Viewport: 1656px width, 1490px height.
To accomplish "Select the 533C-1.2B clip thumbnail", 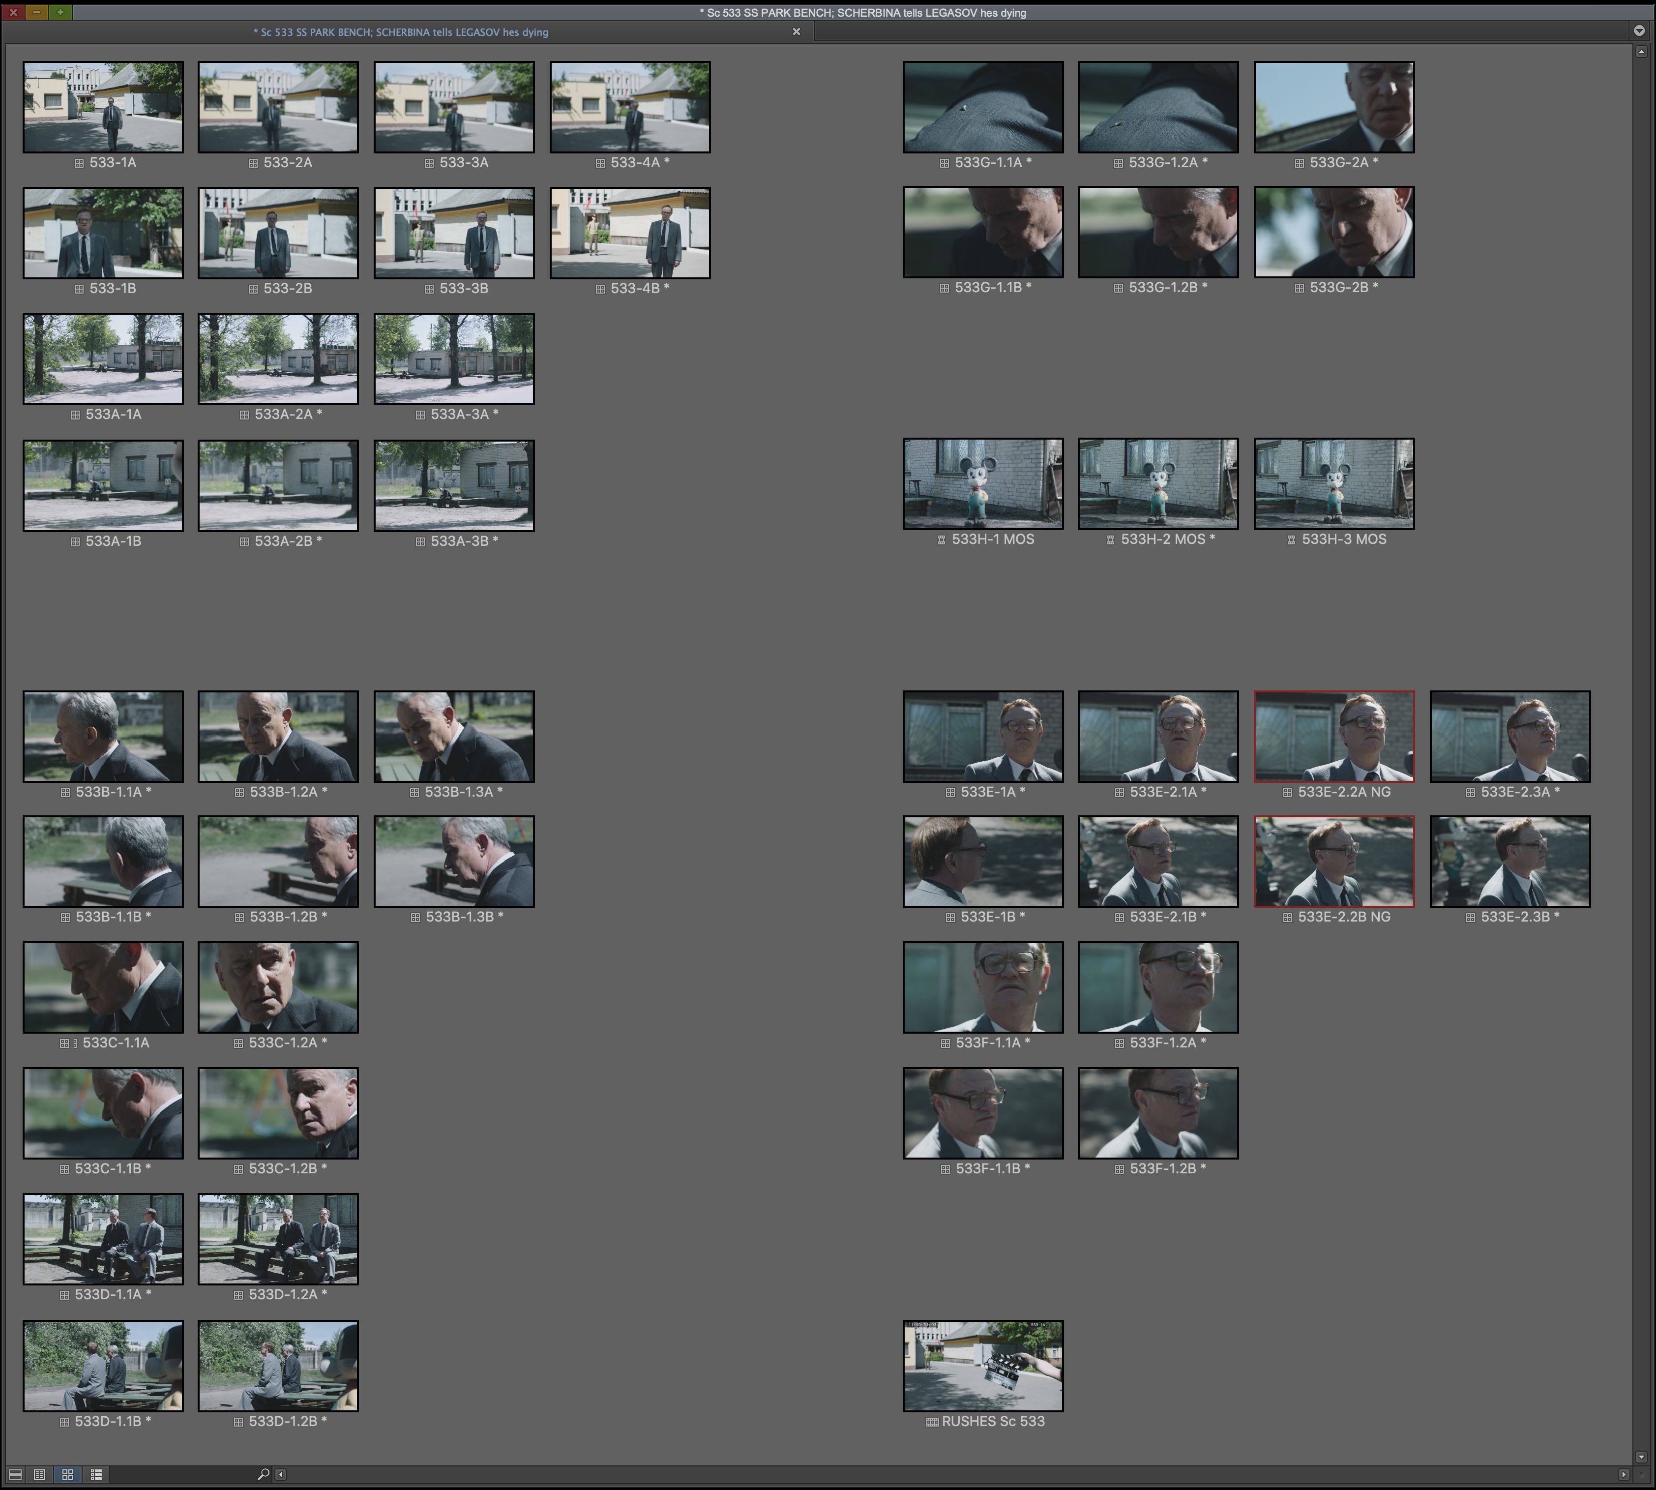I will tap(278, 1113).
